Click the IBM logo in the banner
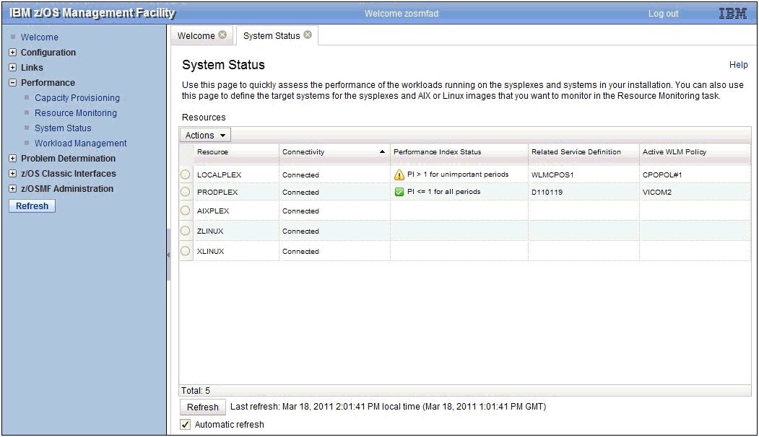 732,12
